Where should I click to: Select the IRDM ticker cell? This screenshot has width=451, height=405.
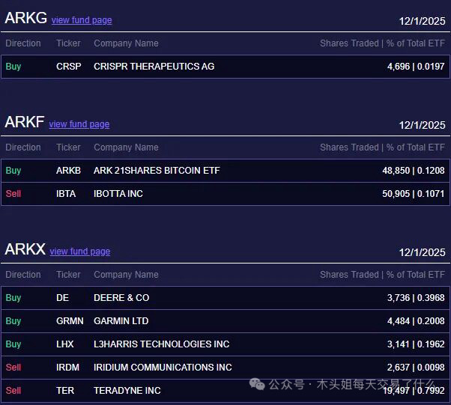(x=67, y=368)
